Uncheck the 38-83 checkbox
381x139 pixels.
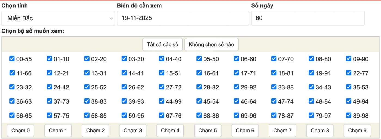pyautogui.click(x=87, y=101)
